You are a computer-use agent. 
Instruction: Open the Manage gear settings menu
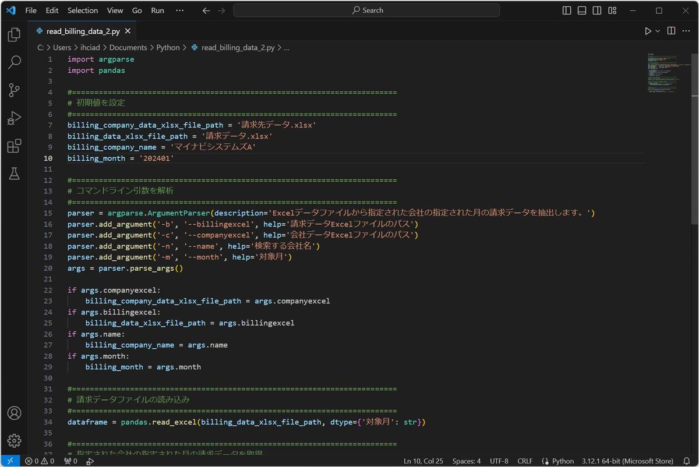point(14,440)
